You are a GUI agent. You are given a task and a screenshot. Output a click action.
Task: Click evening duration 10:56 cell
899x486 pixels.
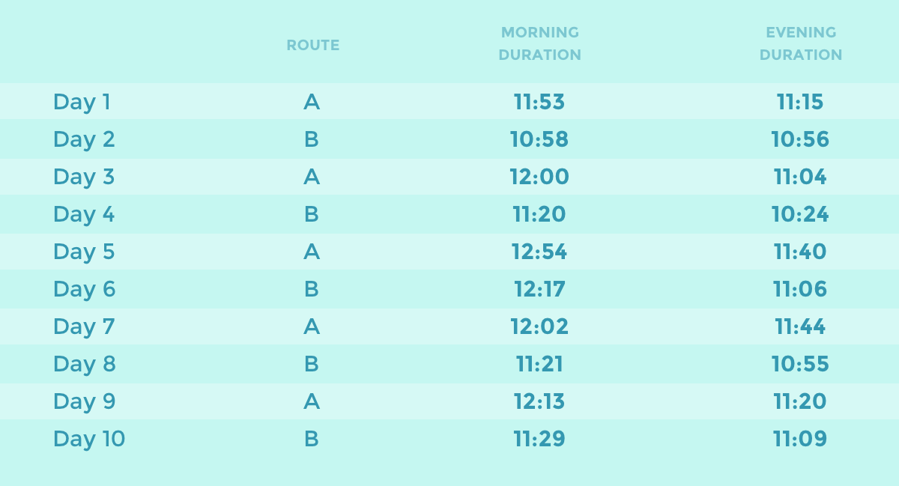[x=800, y=139]
